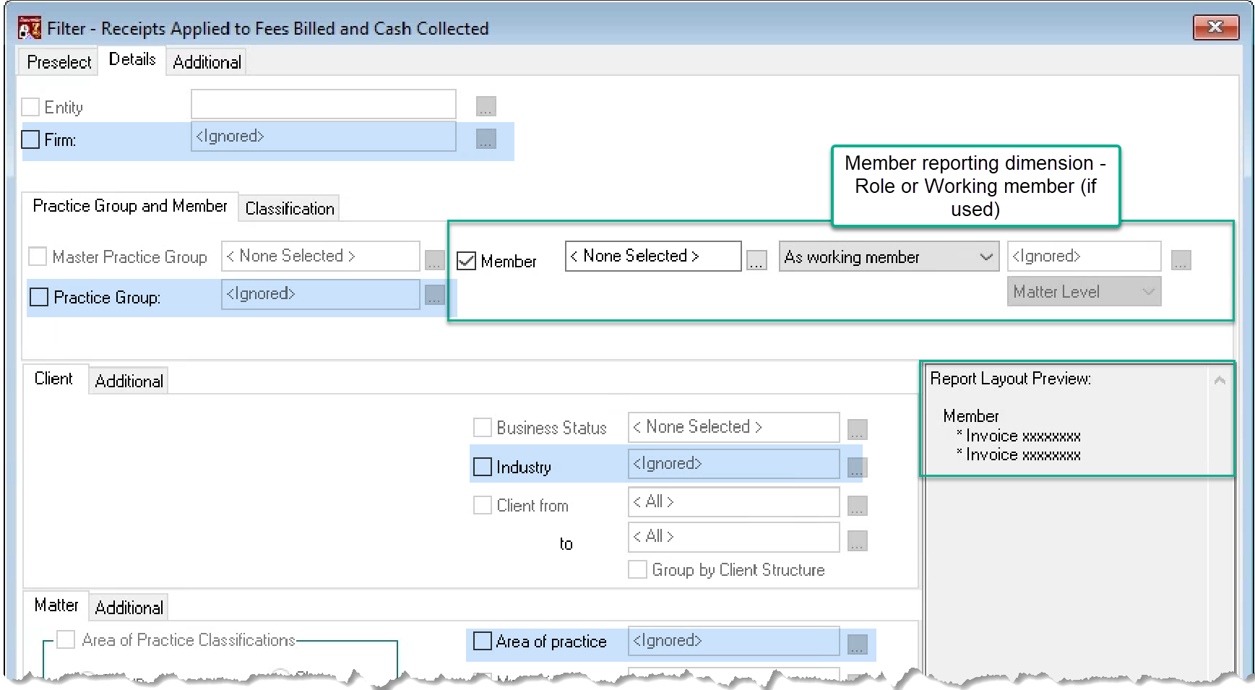Open Industry lookup ellipsis button

pos(857,467)
